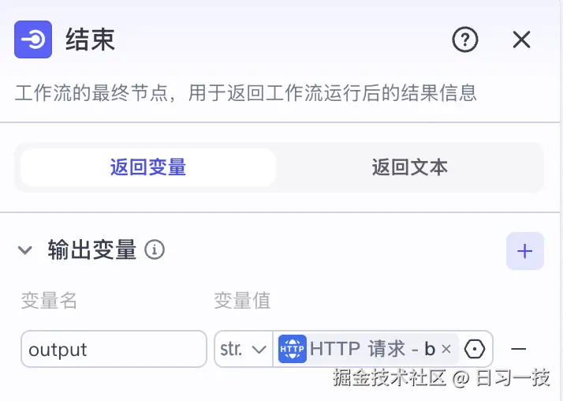
Task: Close the 结束 node panel
Action: (x=521, y=39)
